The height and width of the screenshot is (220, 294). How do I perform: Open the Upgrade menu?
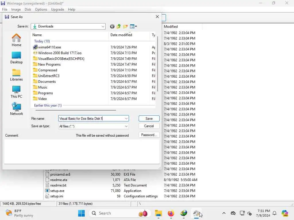click(x=57, y=9)
